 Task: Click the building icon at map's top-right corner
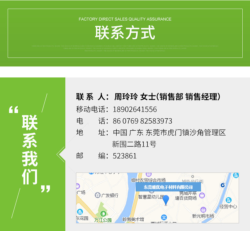(x=236, y=175)
